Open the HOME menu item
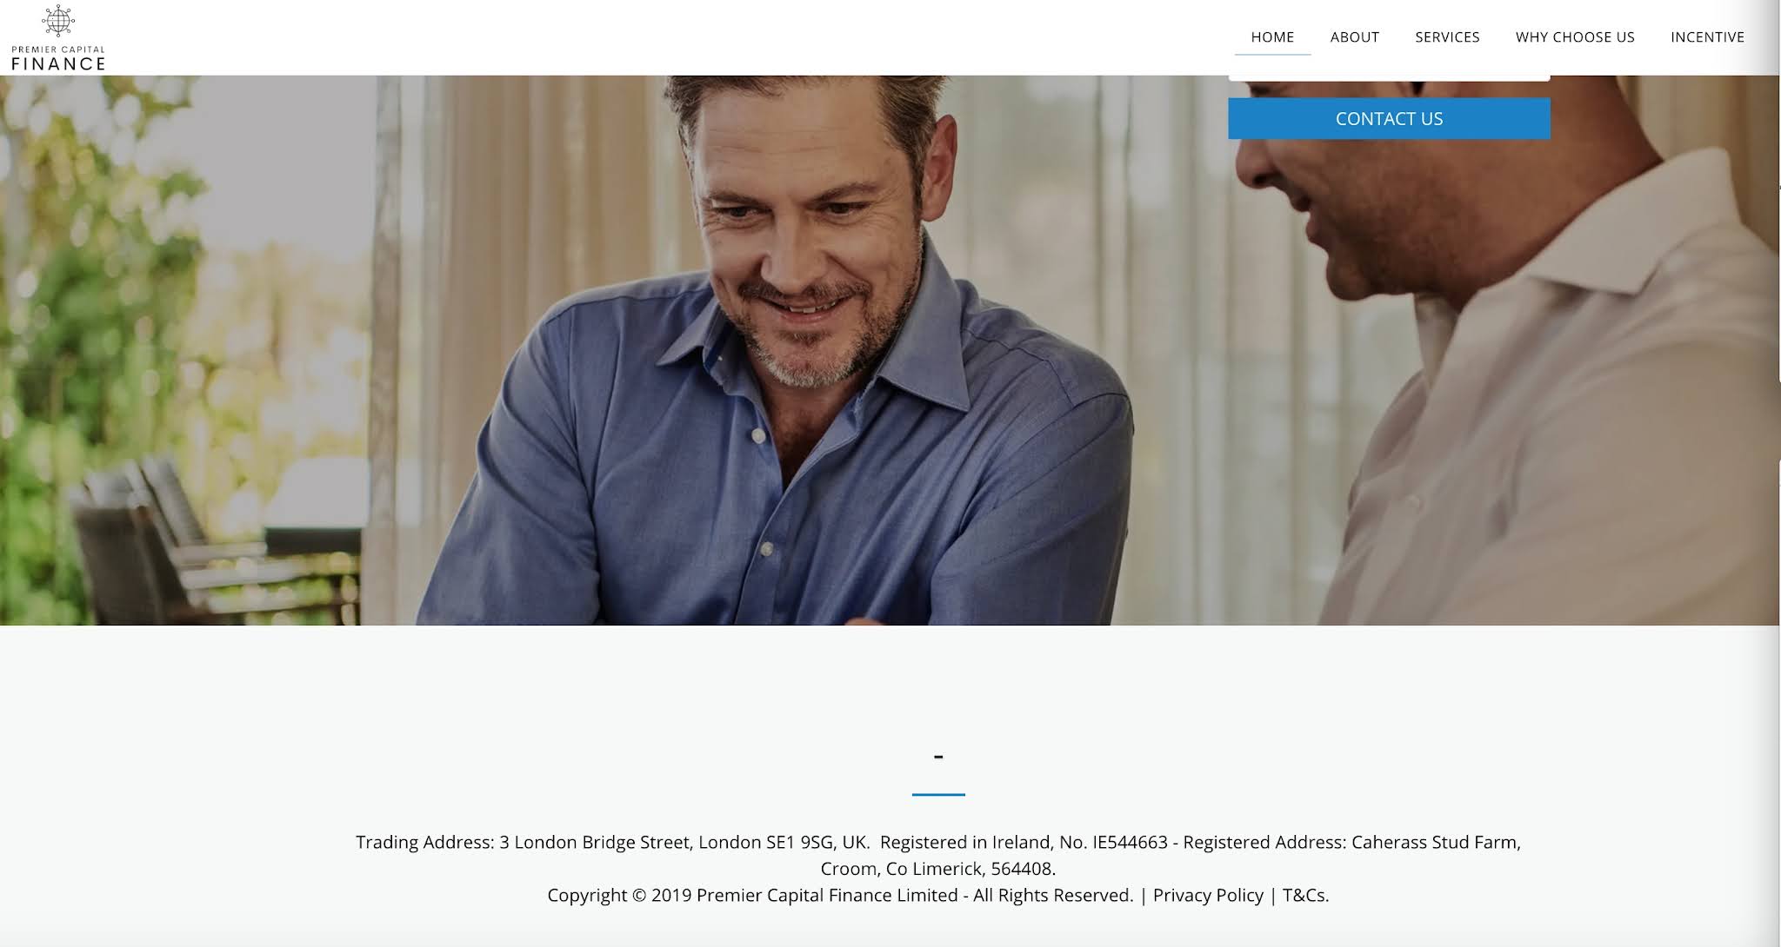Image resolution: width=1781 pixels, height=947 pixels. (1272, 37)
